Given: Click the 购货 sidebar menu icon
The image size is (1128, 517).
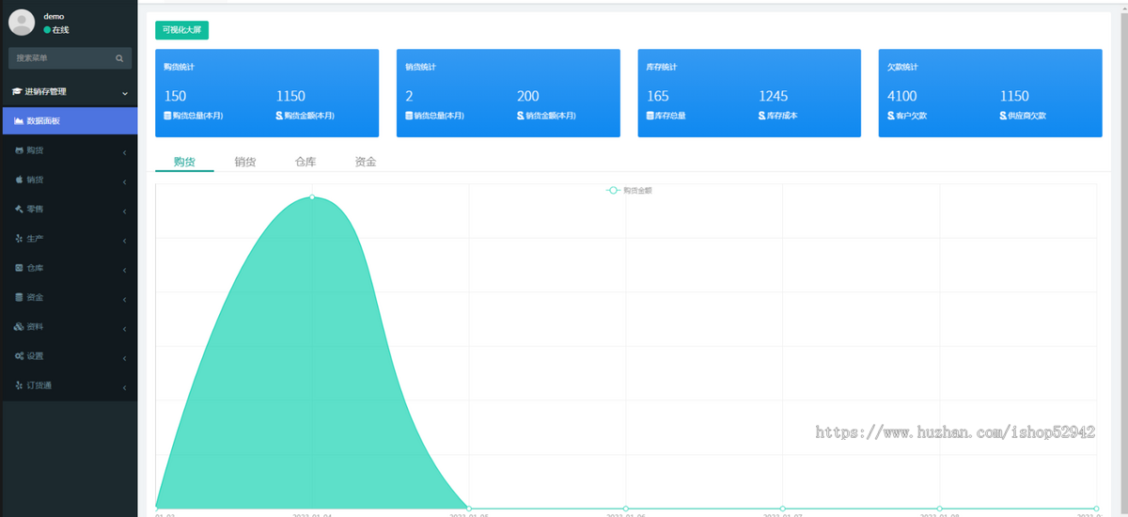Looking at the screenshot, I should pyautogui.click(x=20, y=150).
